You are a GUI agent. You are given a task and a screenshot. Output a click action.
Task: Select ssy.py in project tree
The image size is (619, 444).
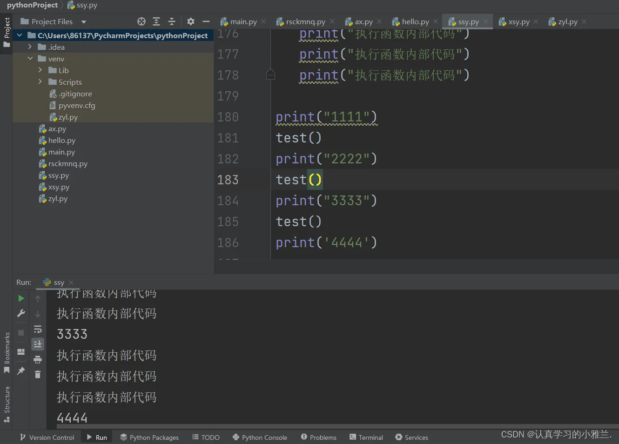point(54,175)
